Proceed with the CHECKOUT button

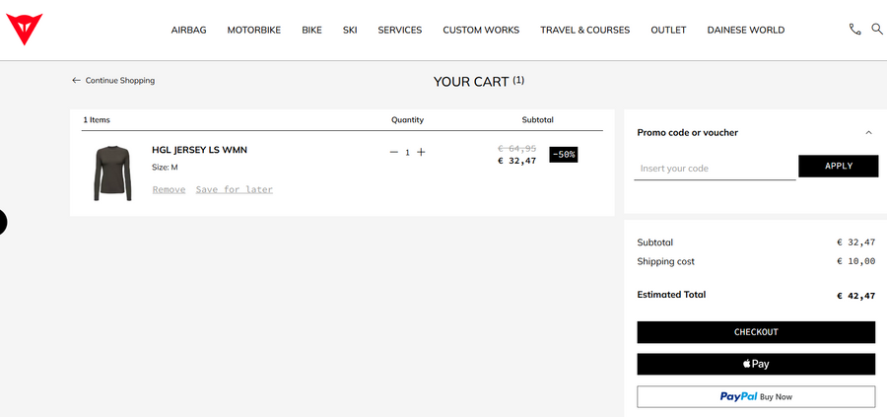click(756, 332)
